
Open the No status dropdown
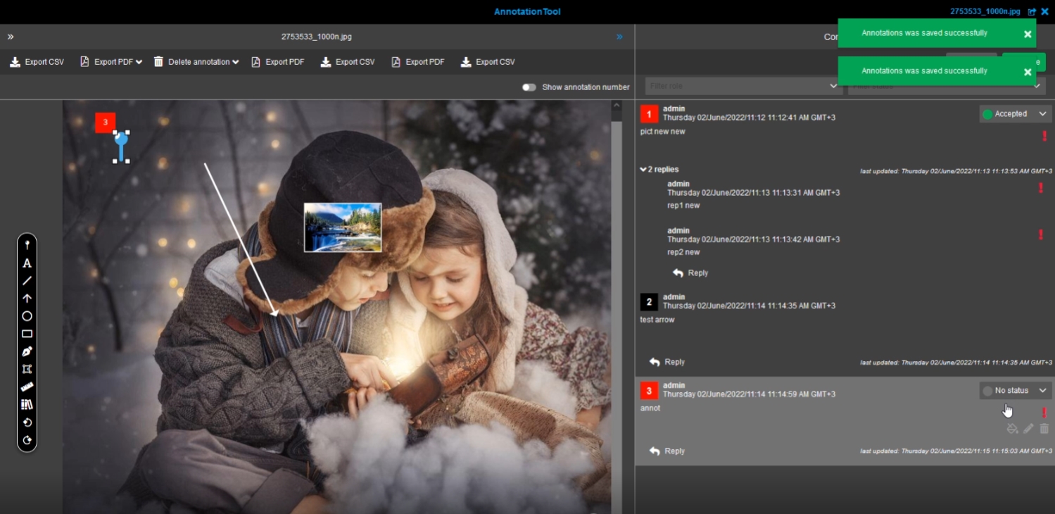1015,391
